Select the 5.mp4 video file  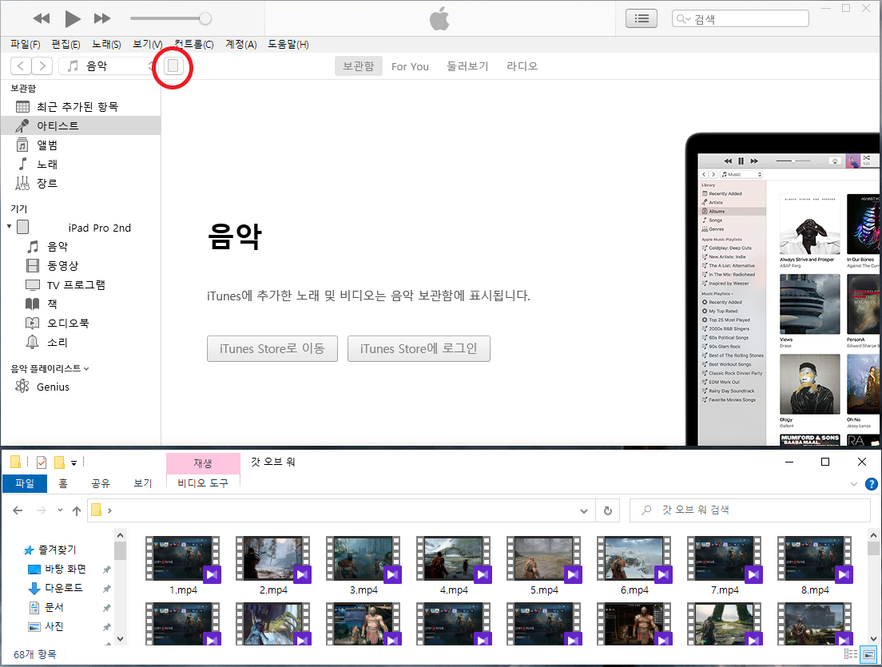545,566
